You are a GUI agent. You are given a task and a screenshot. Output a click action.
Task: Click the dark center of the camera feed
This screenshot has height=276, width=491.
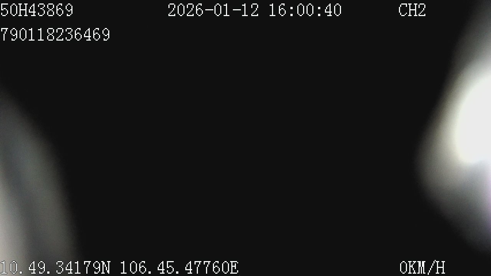245,146
